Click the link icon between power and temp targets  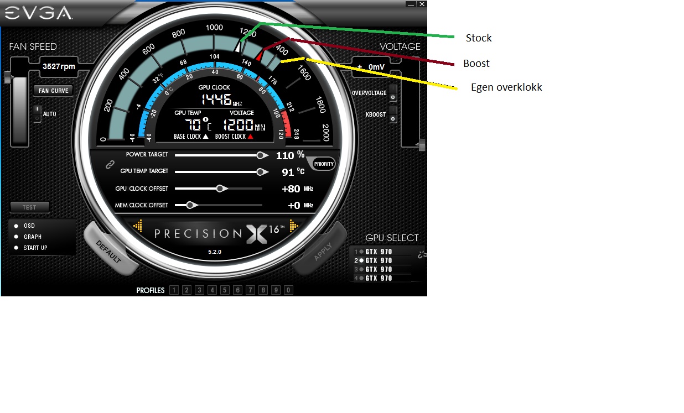tap(110, 164)
